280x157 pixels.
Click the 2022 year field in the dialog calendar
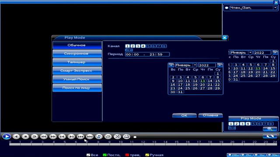207,65
